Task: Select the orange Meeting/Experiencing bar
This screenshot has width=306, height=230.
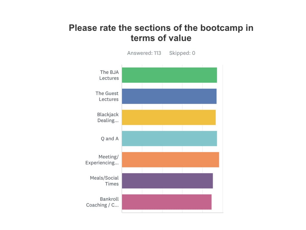Action: [x=171, y=160]
